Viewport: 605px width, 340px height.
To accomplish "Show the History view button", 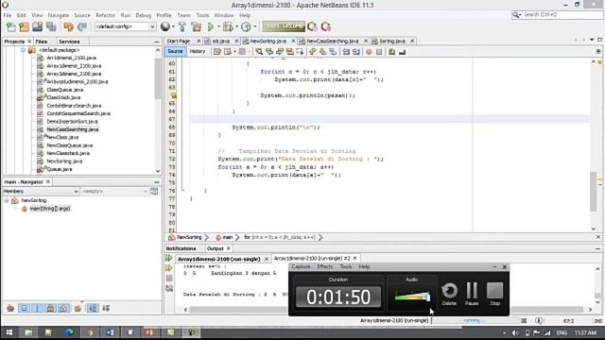I will [198, 51].
